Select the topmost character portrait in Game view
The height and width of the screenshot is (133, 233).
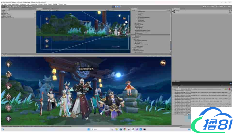[x=9, y=64]
